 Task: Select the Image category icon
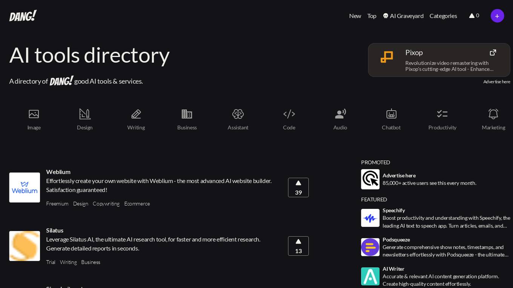[x=34, y=114]
